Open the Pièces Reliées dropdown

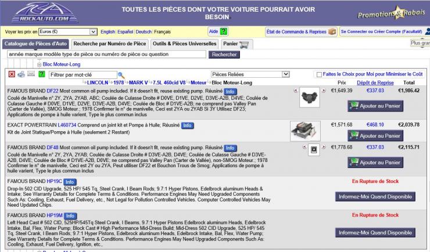pyautogui.click(x=250, y=74)
